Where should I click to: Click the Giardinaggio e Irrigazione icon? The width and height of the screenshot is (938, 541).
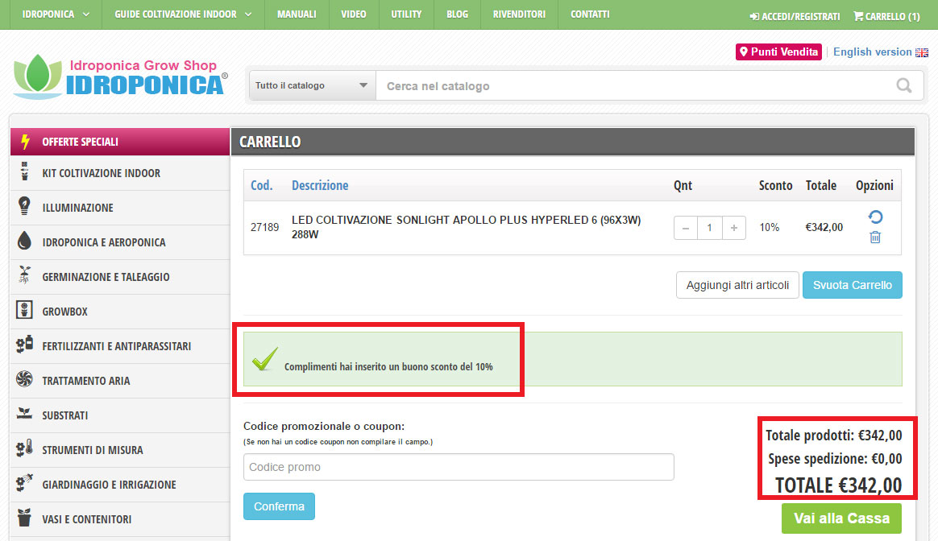24,483
